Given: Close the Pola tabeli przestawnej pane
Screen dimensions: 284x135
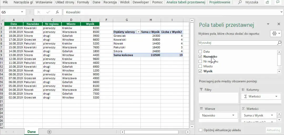Looking at the screenshot, I should [278, 24].
